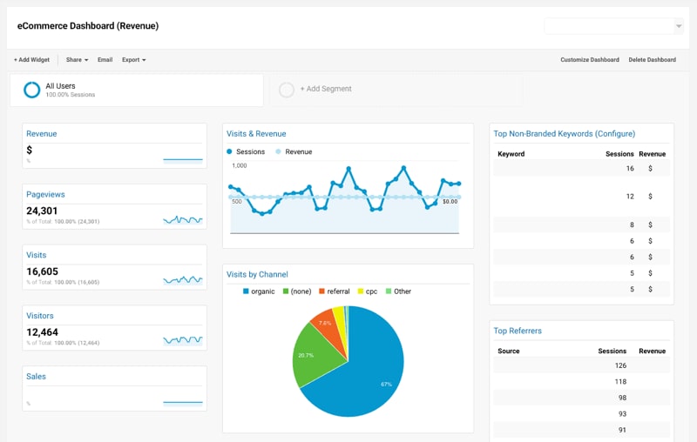Open the Visits & Revenue widget title
Image resolution: width=697 pixels, height=442 pixels.
pos(256,134)
